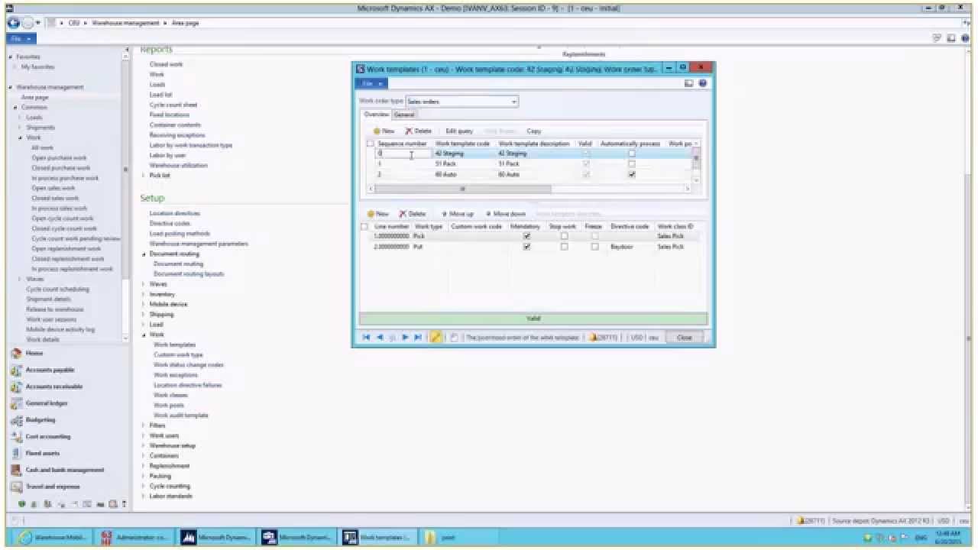Open All work in navigation pane
This screenshot has height=550, width=978.
[42, 147]
